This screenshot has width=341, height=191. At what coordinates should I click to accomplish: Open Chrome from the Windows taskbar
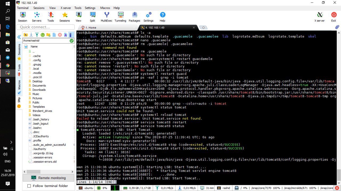(x=8, y=65)
